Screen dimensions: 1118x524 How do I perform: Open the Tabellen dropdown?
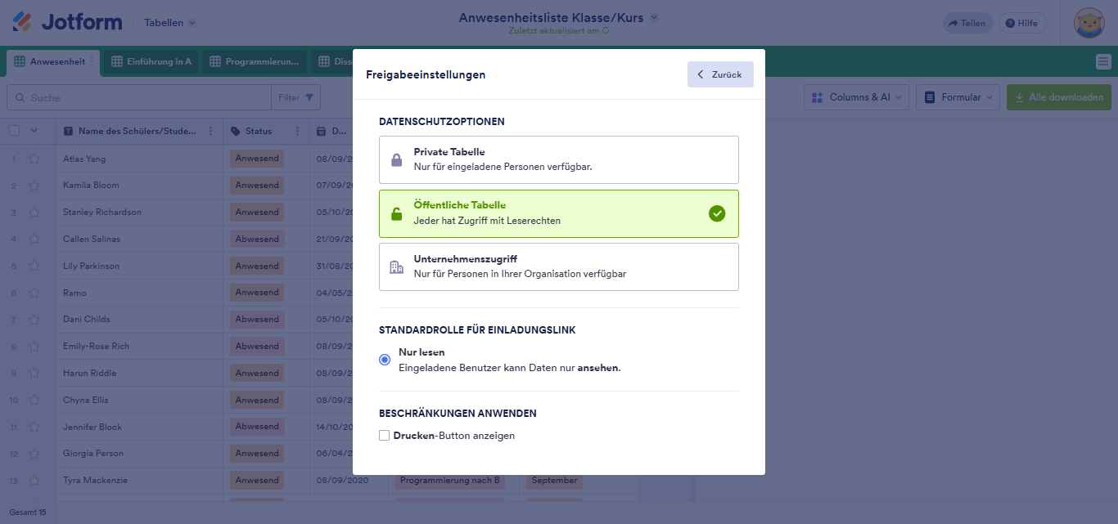169,23
